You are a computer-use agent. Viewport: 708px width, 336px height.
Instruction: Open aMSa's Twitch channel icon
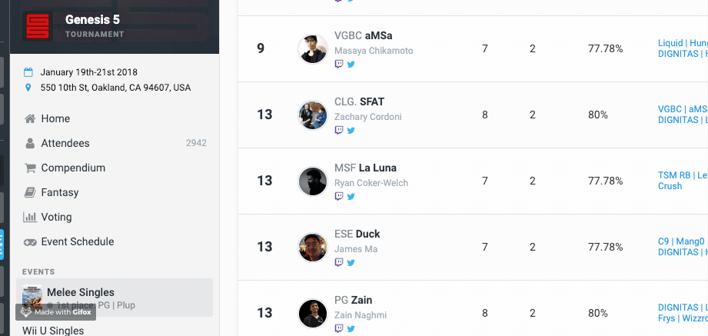339,64
